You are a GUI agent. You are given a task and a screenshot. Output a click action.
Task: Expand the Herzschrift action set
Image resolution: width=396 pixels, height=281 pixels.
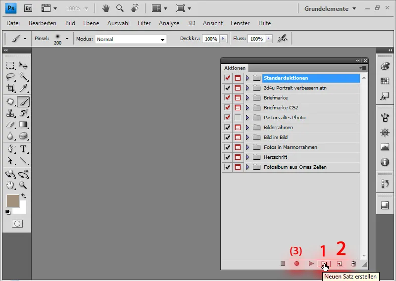[247, 157]
